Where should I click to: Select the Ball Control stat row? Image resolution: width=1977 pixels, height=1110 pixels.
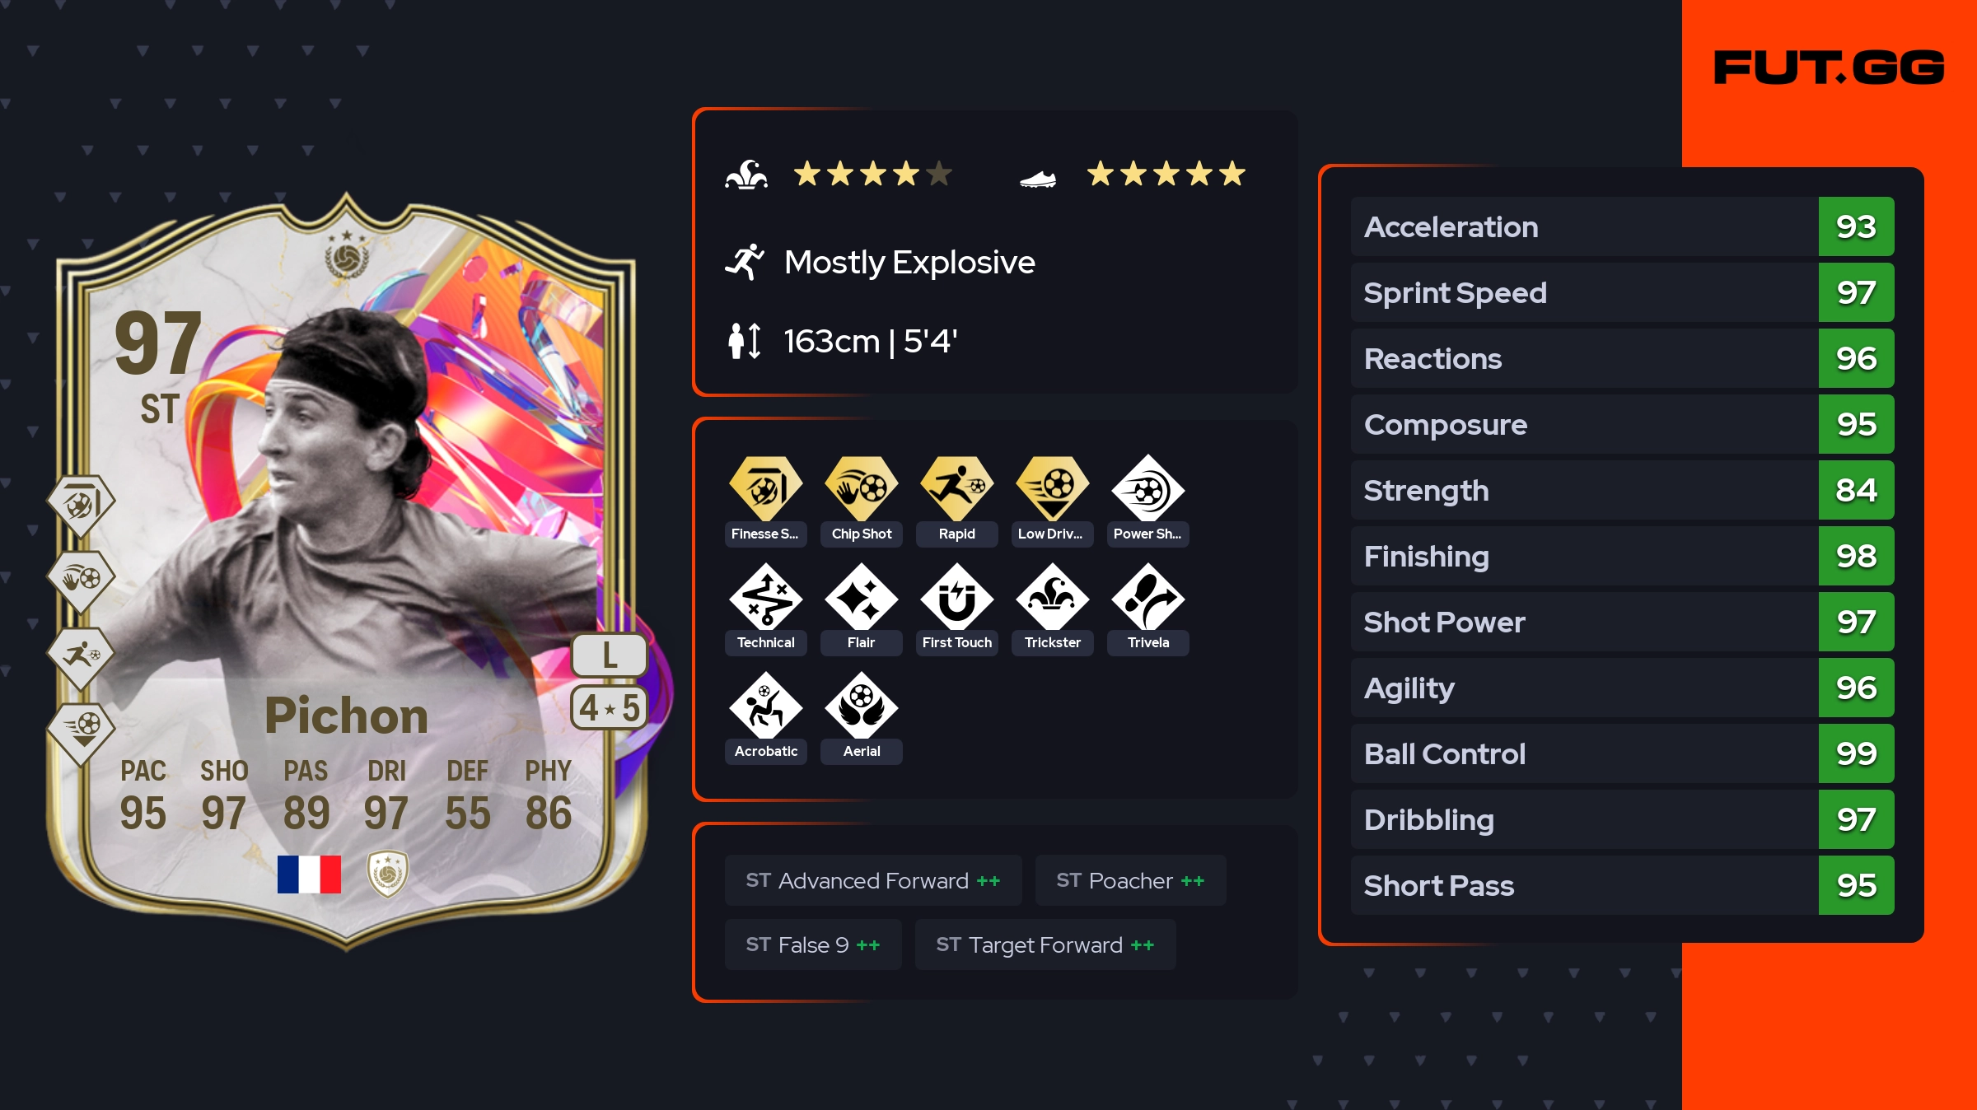coord(1622,753)
